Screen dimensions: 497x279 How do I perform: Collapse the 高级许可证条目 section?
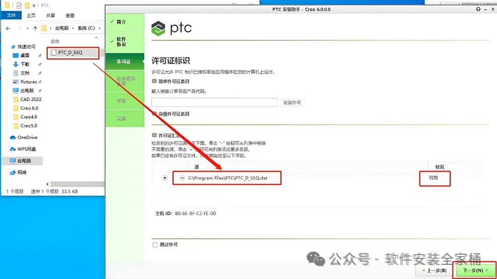point(154,114)
